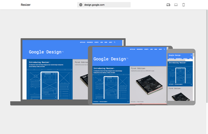This screenshot has width=208, height=134.
Task: Click the chevron on tablet First Edition card
Action: click(165, 102)
